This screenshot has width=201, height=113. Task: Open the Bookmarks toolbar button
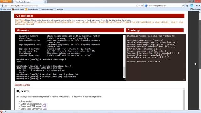click(195, 9)
